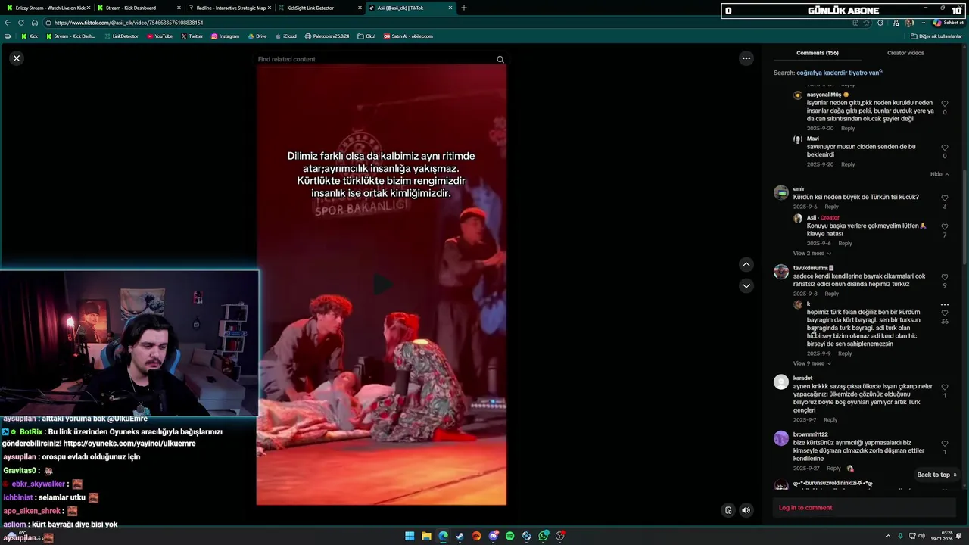Viewport: 969px width, 545px height.
Task: Open browser home page
Action: point(34,23)
